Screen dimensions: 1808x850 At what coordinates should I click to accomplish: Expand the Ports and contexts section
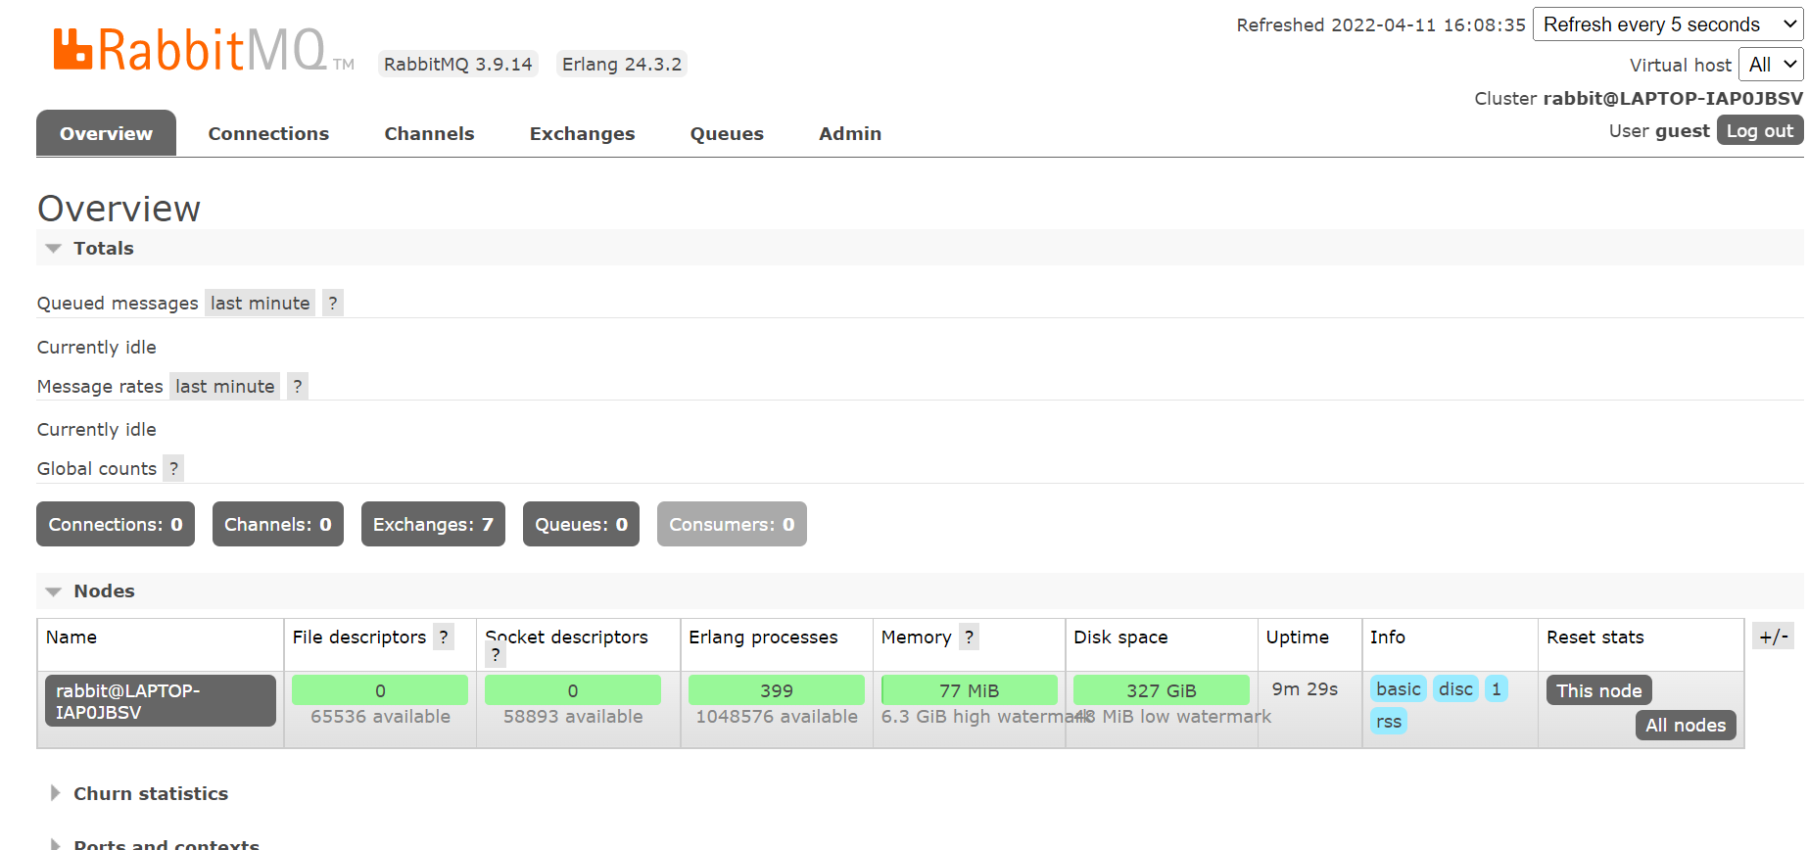(x=156, y=844)
